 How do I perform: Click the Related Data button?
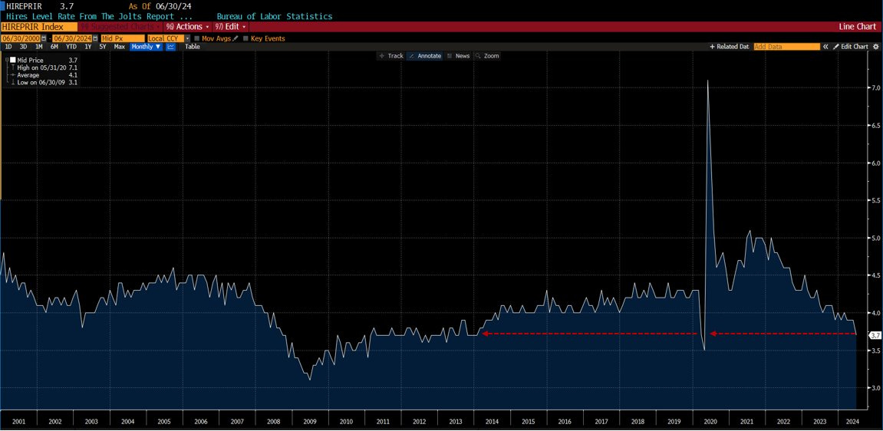730,47
